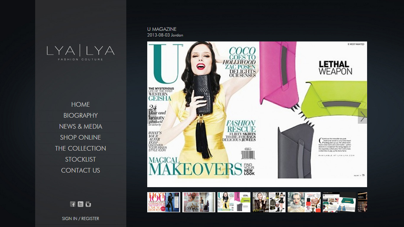
Task: Click the Register link
Action: click(90, 218)
